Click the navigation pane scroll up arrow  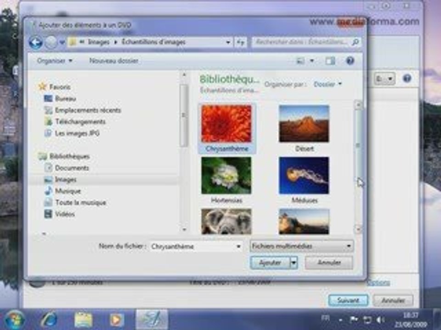point(184,75)
